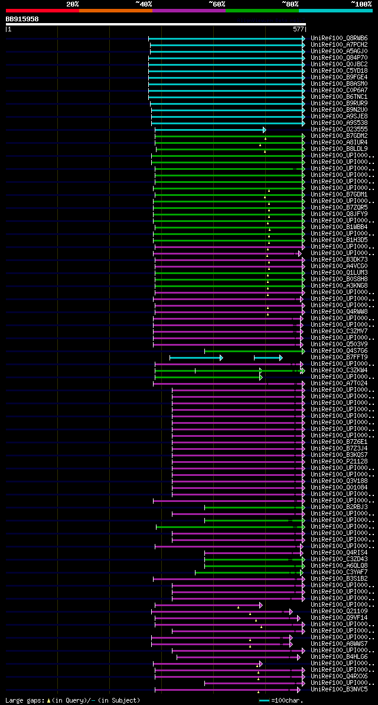The height and width of the screenshot is (705, 378).
Task: Select the UniRef100_Q4RWW8 label
Action: click(339, 312)
